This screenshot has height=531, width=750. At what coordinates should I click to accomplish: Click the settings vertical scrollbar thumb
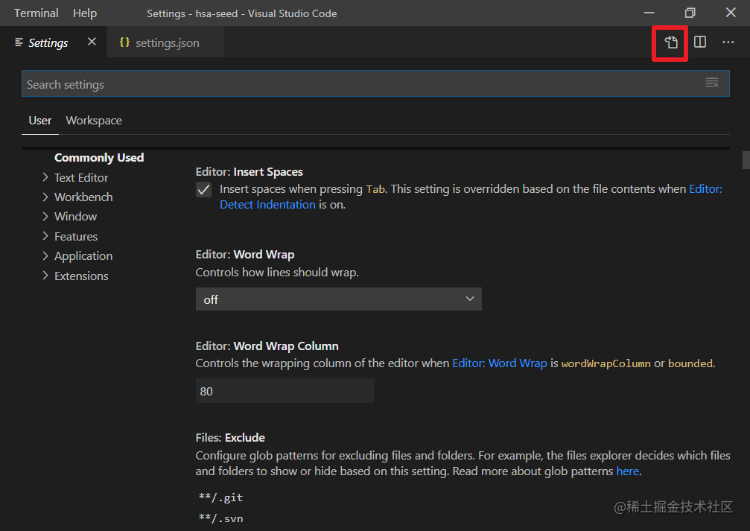coord(746,160)
